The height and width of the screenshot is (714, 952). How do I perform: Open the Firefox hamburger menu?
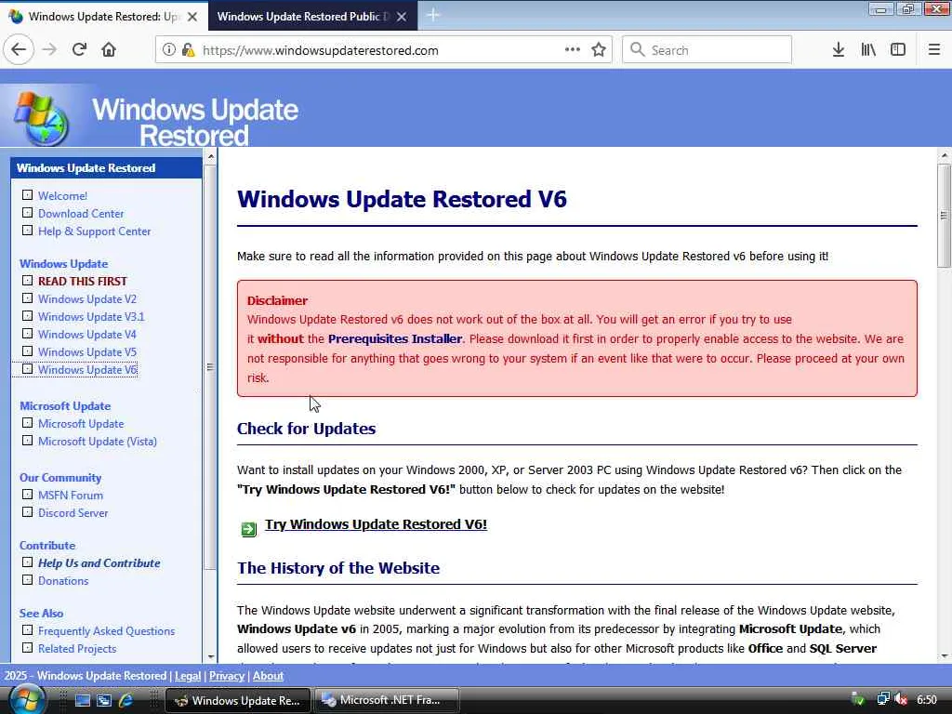(x=934, y=50)
